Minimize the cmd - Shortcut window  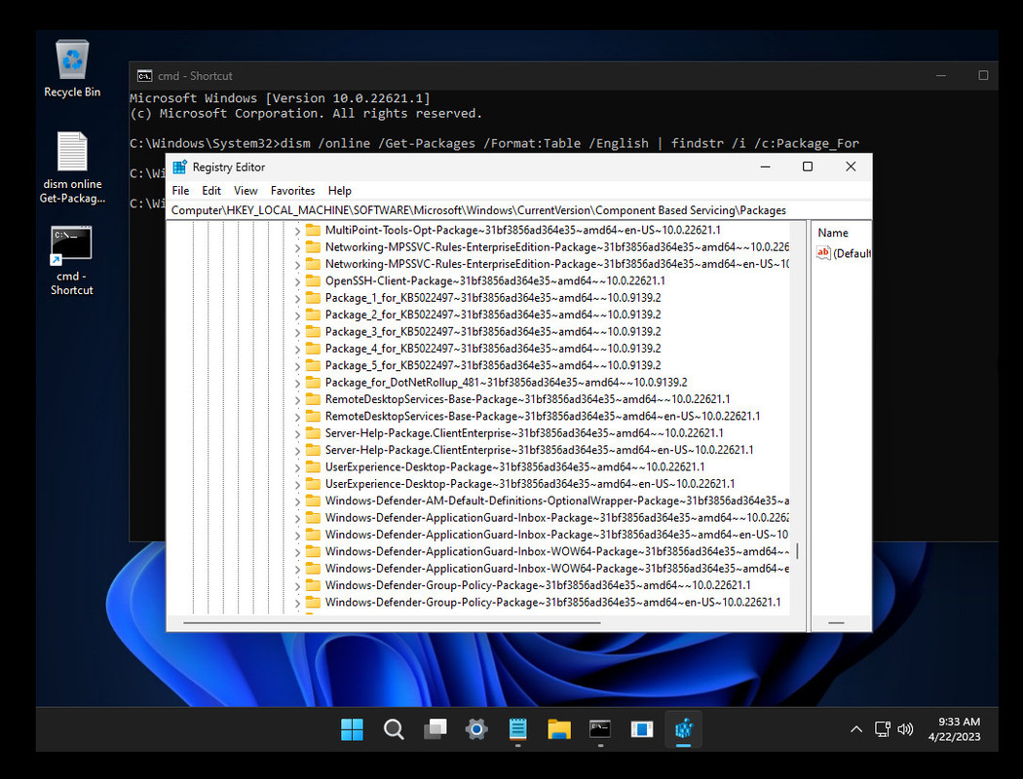click(x=941, y=76)
